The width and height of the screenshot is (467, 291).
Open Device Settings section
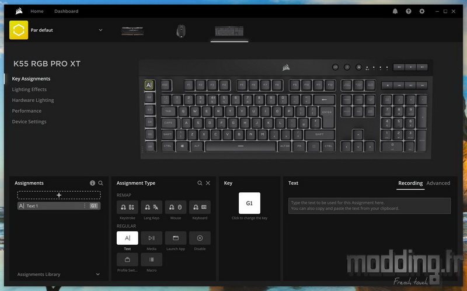(x=29, y=122)
